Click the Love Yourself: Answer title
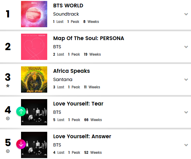The width and height of the screenshot is (191, 159). (82, 136)
